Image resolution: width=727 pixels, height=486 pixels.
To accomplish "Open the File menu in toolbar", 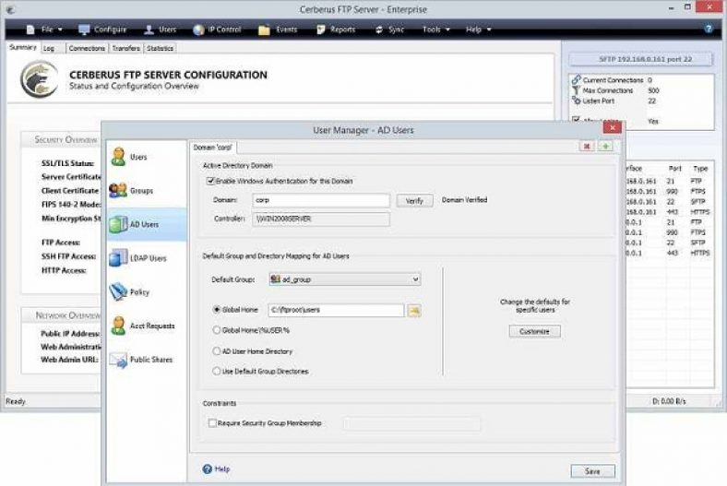I will pos(44,30).
